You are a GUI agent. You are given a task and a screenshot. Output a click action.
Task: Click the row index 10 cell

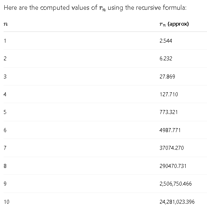point(7,202)
